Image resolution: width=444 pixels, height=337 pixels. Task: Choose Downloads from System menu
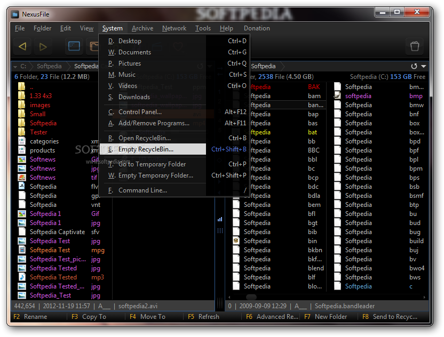pyautogui.click(x=175, y=97)
